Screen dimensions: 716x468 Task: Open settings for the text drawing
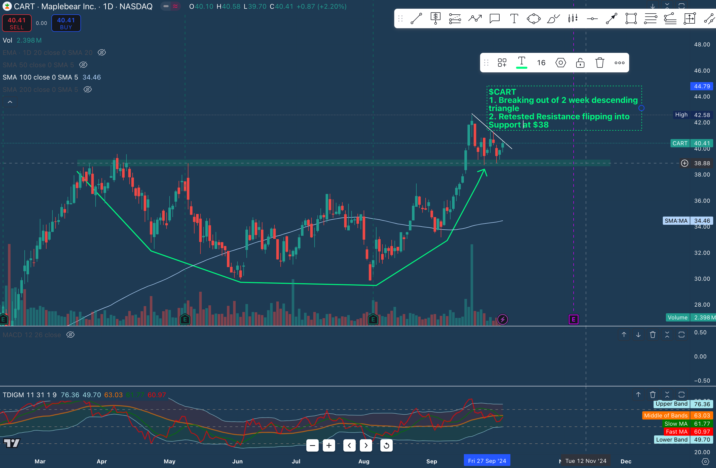coord(561,63)
